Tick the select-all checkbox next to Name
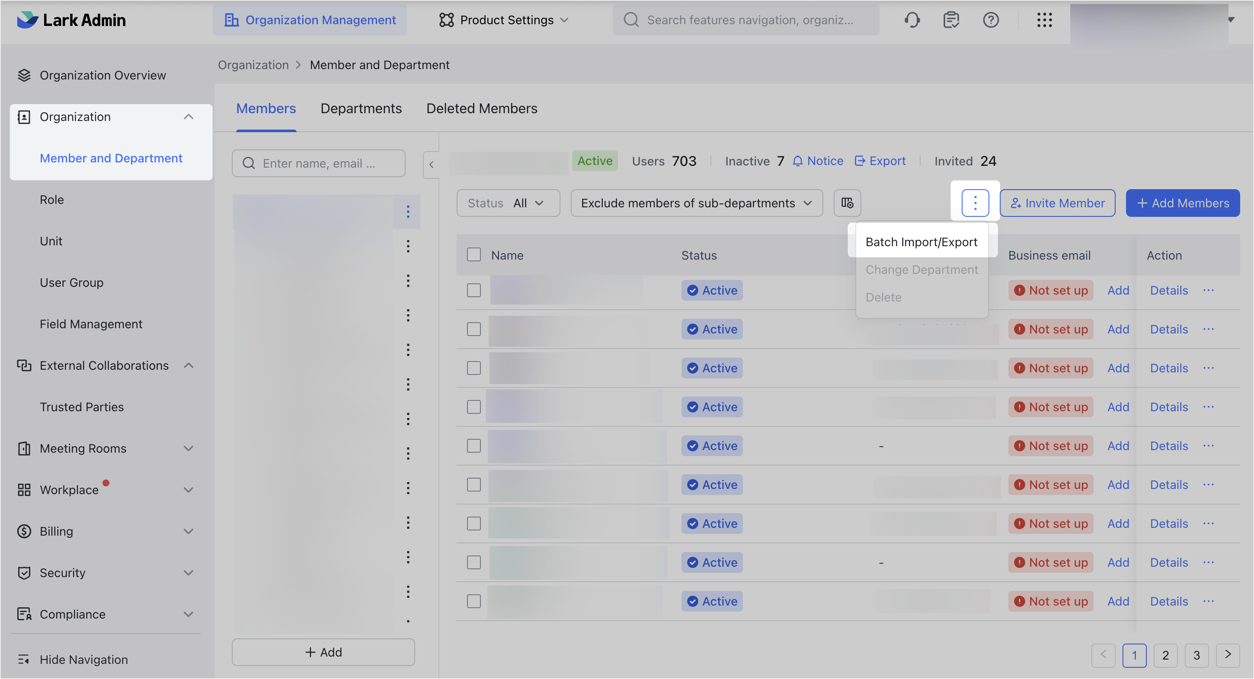 [473, 254]
